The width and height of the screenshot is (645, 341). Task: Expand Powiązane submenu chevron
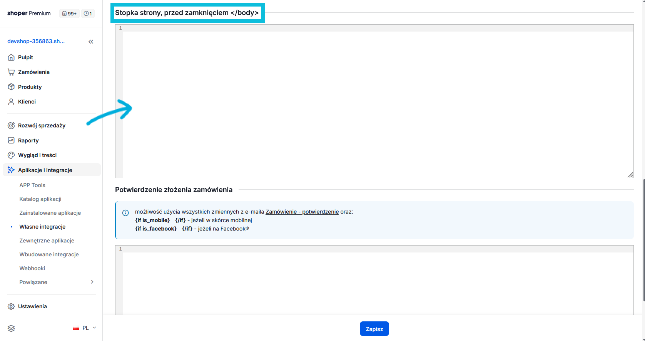point(92,282)
